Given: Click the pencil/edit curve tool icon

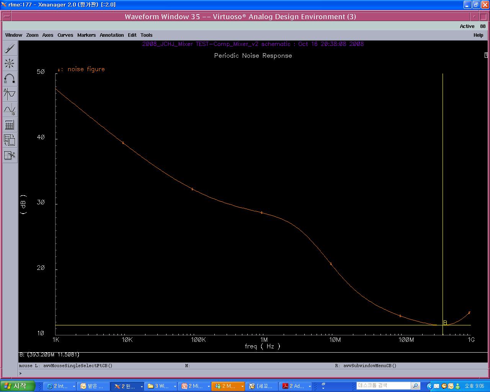Looking at the screenshot, I should (10, 48).
